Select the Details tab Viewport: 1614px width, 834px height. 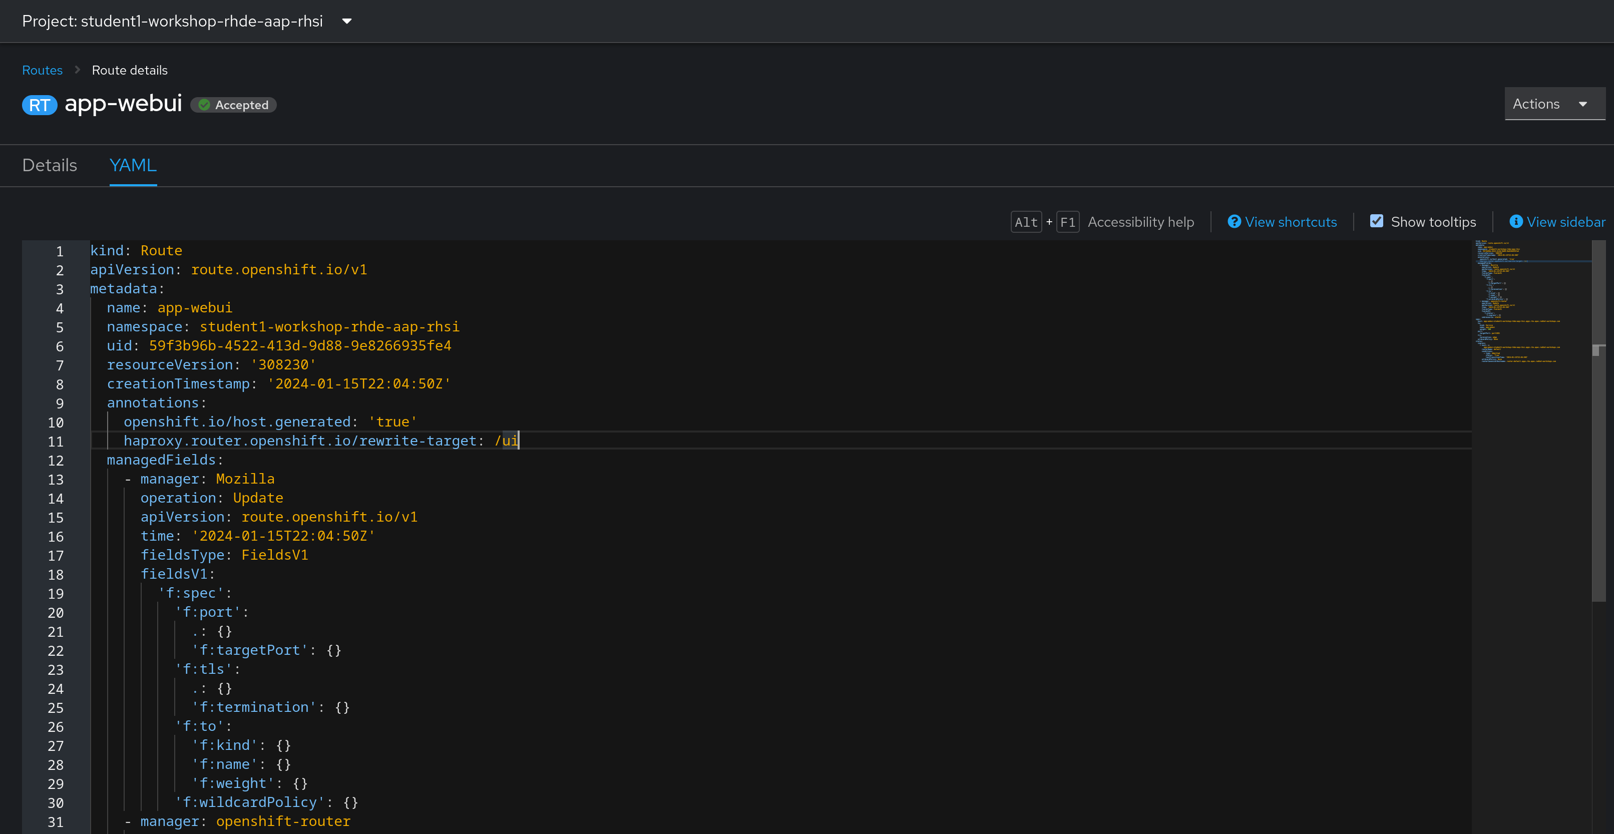[x=50, y=165]
